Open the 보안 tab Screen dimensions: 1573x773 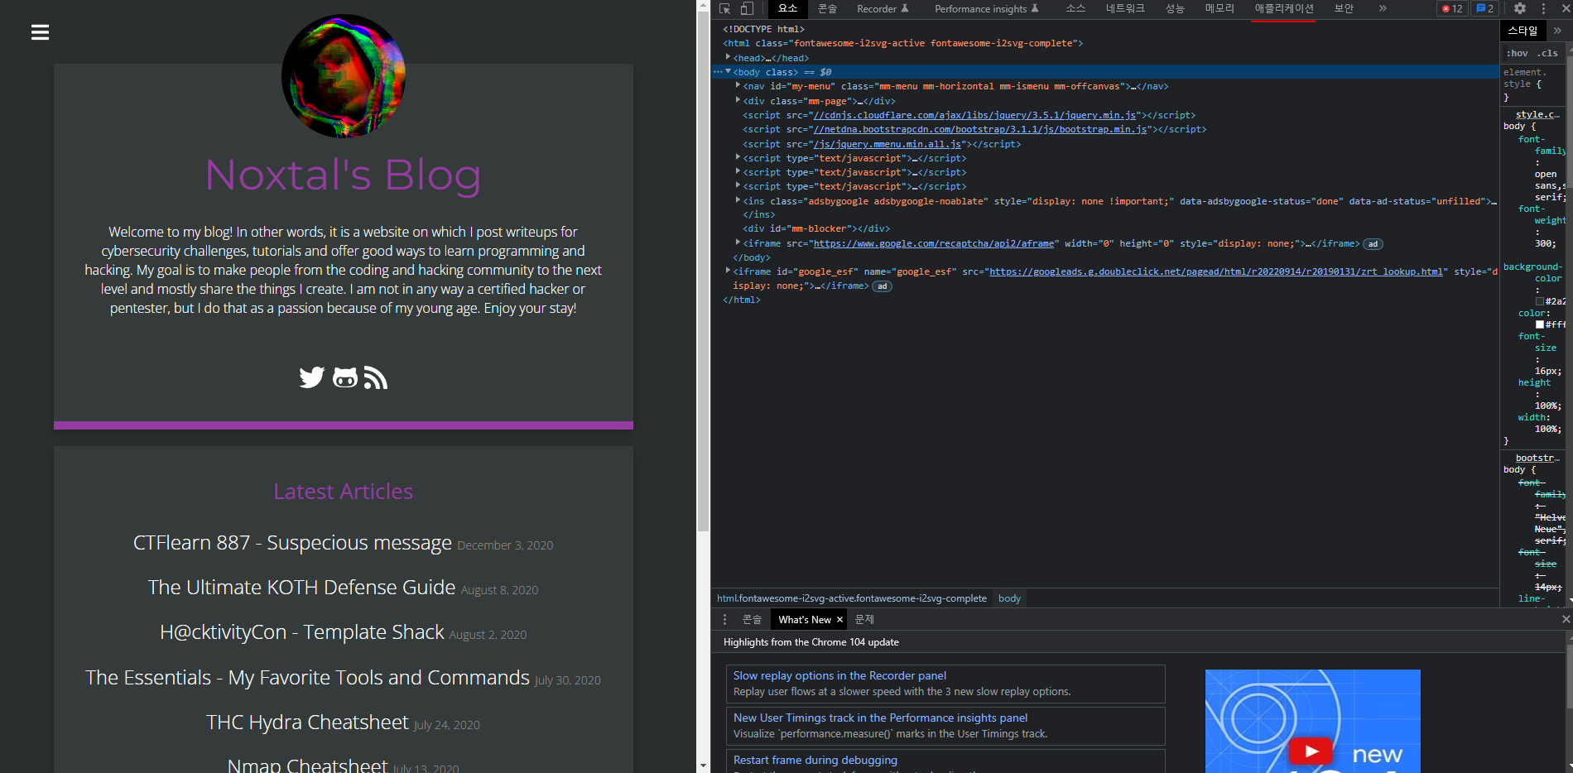1344,8
